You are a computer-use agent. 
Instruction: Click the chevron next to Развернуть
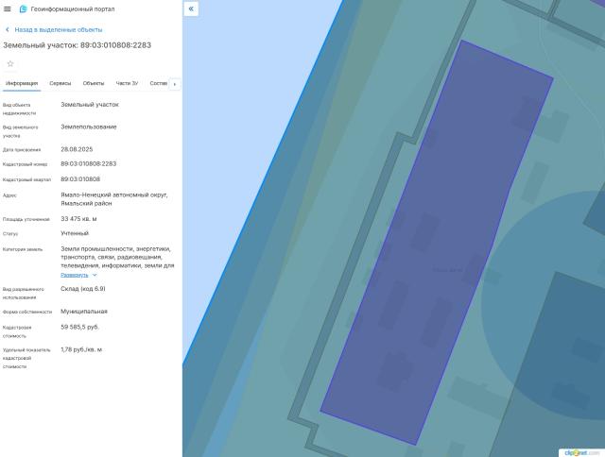coord(95,275)
